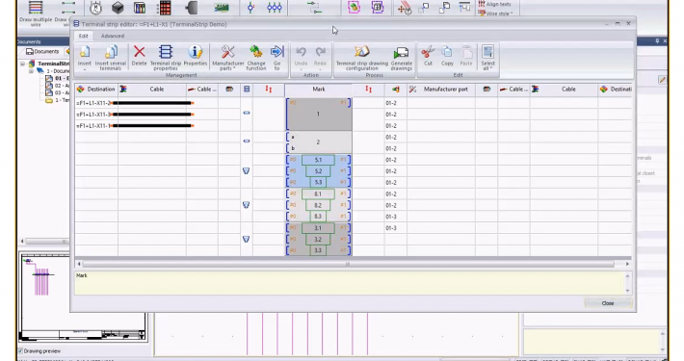Click the Close button
Image resolution: width=684 pixels, height=361 pixels.
608,303
